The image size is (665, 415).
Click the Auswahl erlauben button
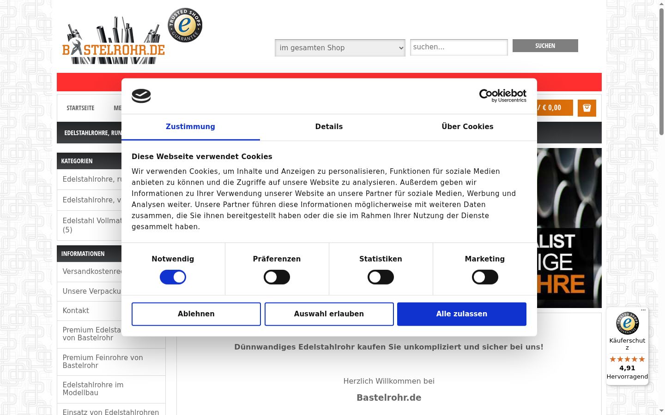click(329, 314)
